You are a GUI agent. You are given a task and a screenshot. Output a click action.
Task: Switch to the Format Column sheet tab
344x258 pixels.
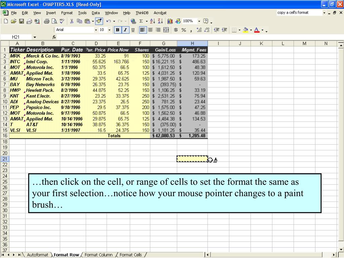coord(98,255)
